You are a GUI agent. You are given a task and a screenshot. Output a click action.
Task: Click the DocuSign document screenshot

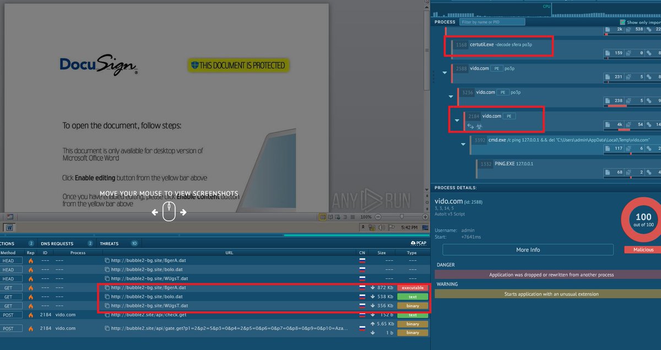pos(166,108)
